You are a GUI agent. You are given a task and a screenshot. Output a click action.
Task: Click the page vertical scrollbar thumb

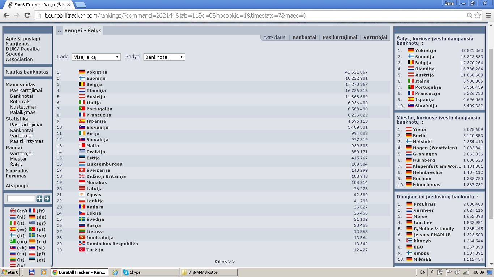(x=491, y=133)
